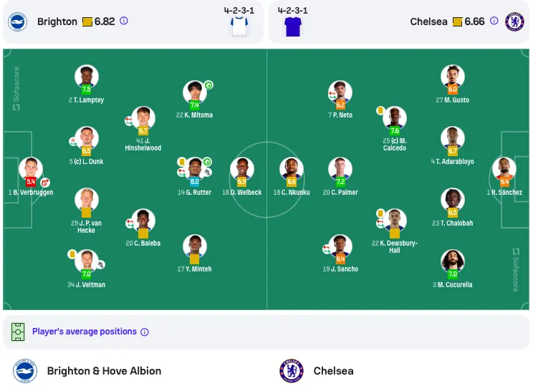Open the Player's average positions link

click(85, 332)
